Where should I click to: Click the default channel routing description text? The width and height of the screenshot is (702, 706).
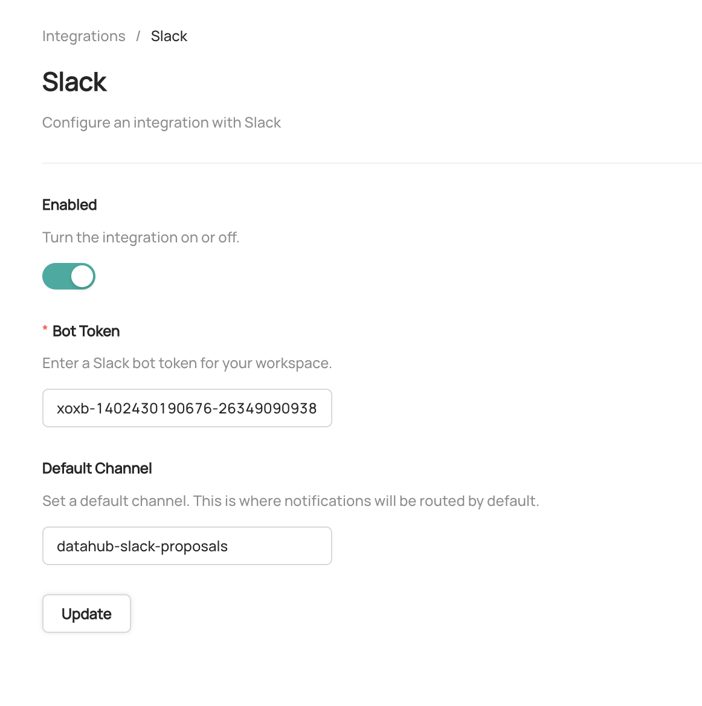(x=290, y=501)
